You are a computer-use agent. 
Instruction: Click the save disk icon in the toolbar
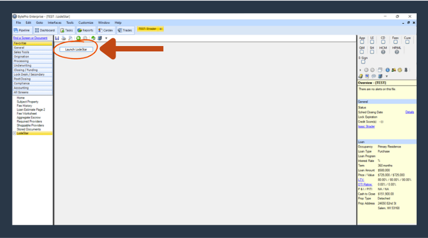[x=57, y=38]
